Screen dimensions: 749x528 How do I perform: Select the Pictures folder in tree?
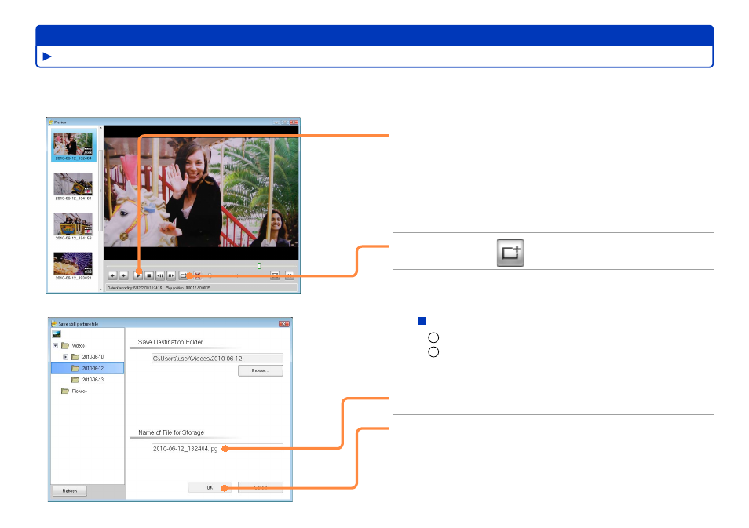tap(75, 391)
